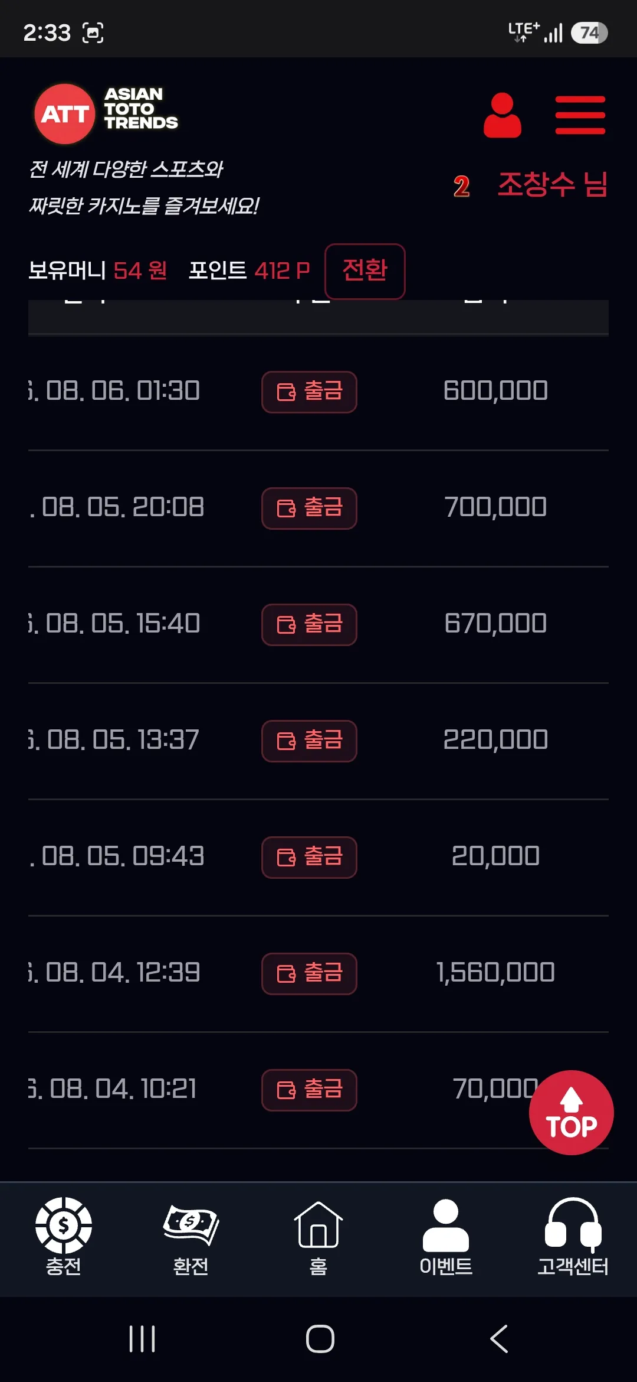
Task: Tap the 전환 point conversion button
Action: pos(365,271)
